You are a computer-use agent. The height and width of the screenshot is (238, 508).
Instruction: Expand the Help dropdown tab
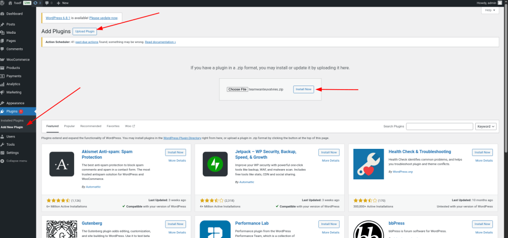490,10
